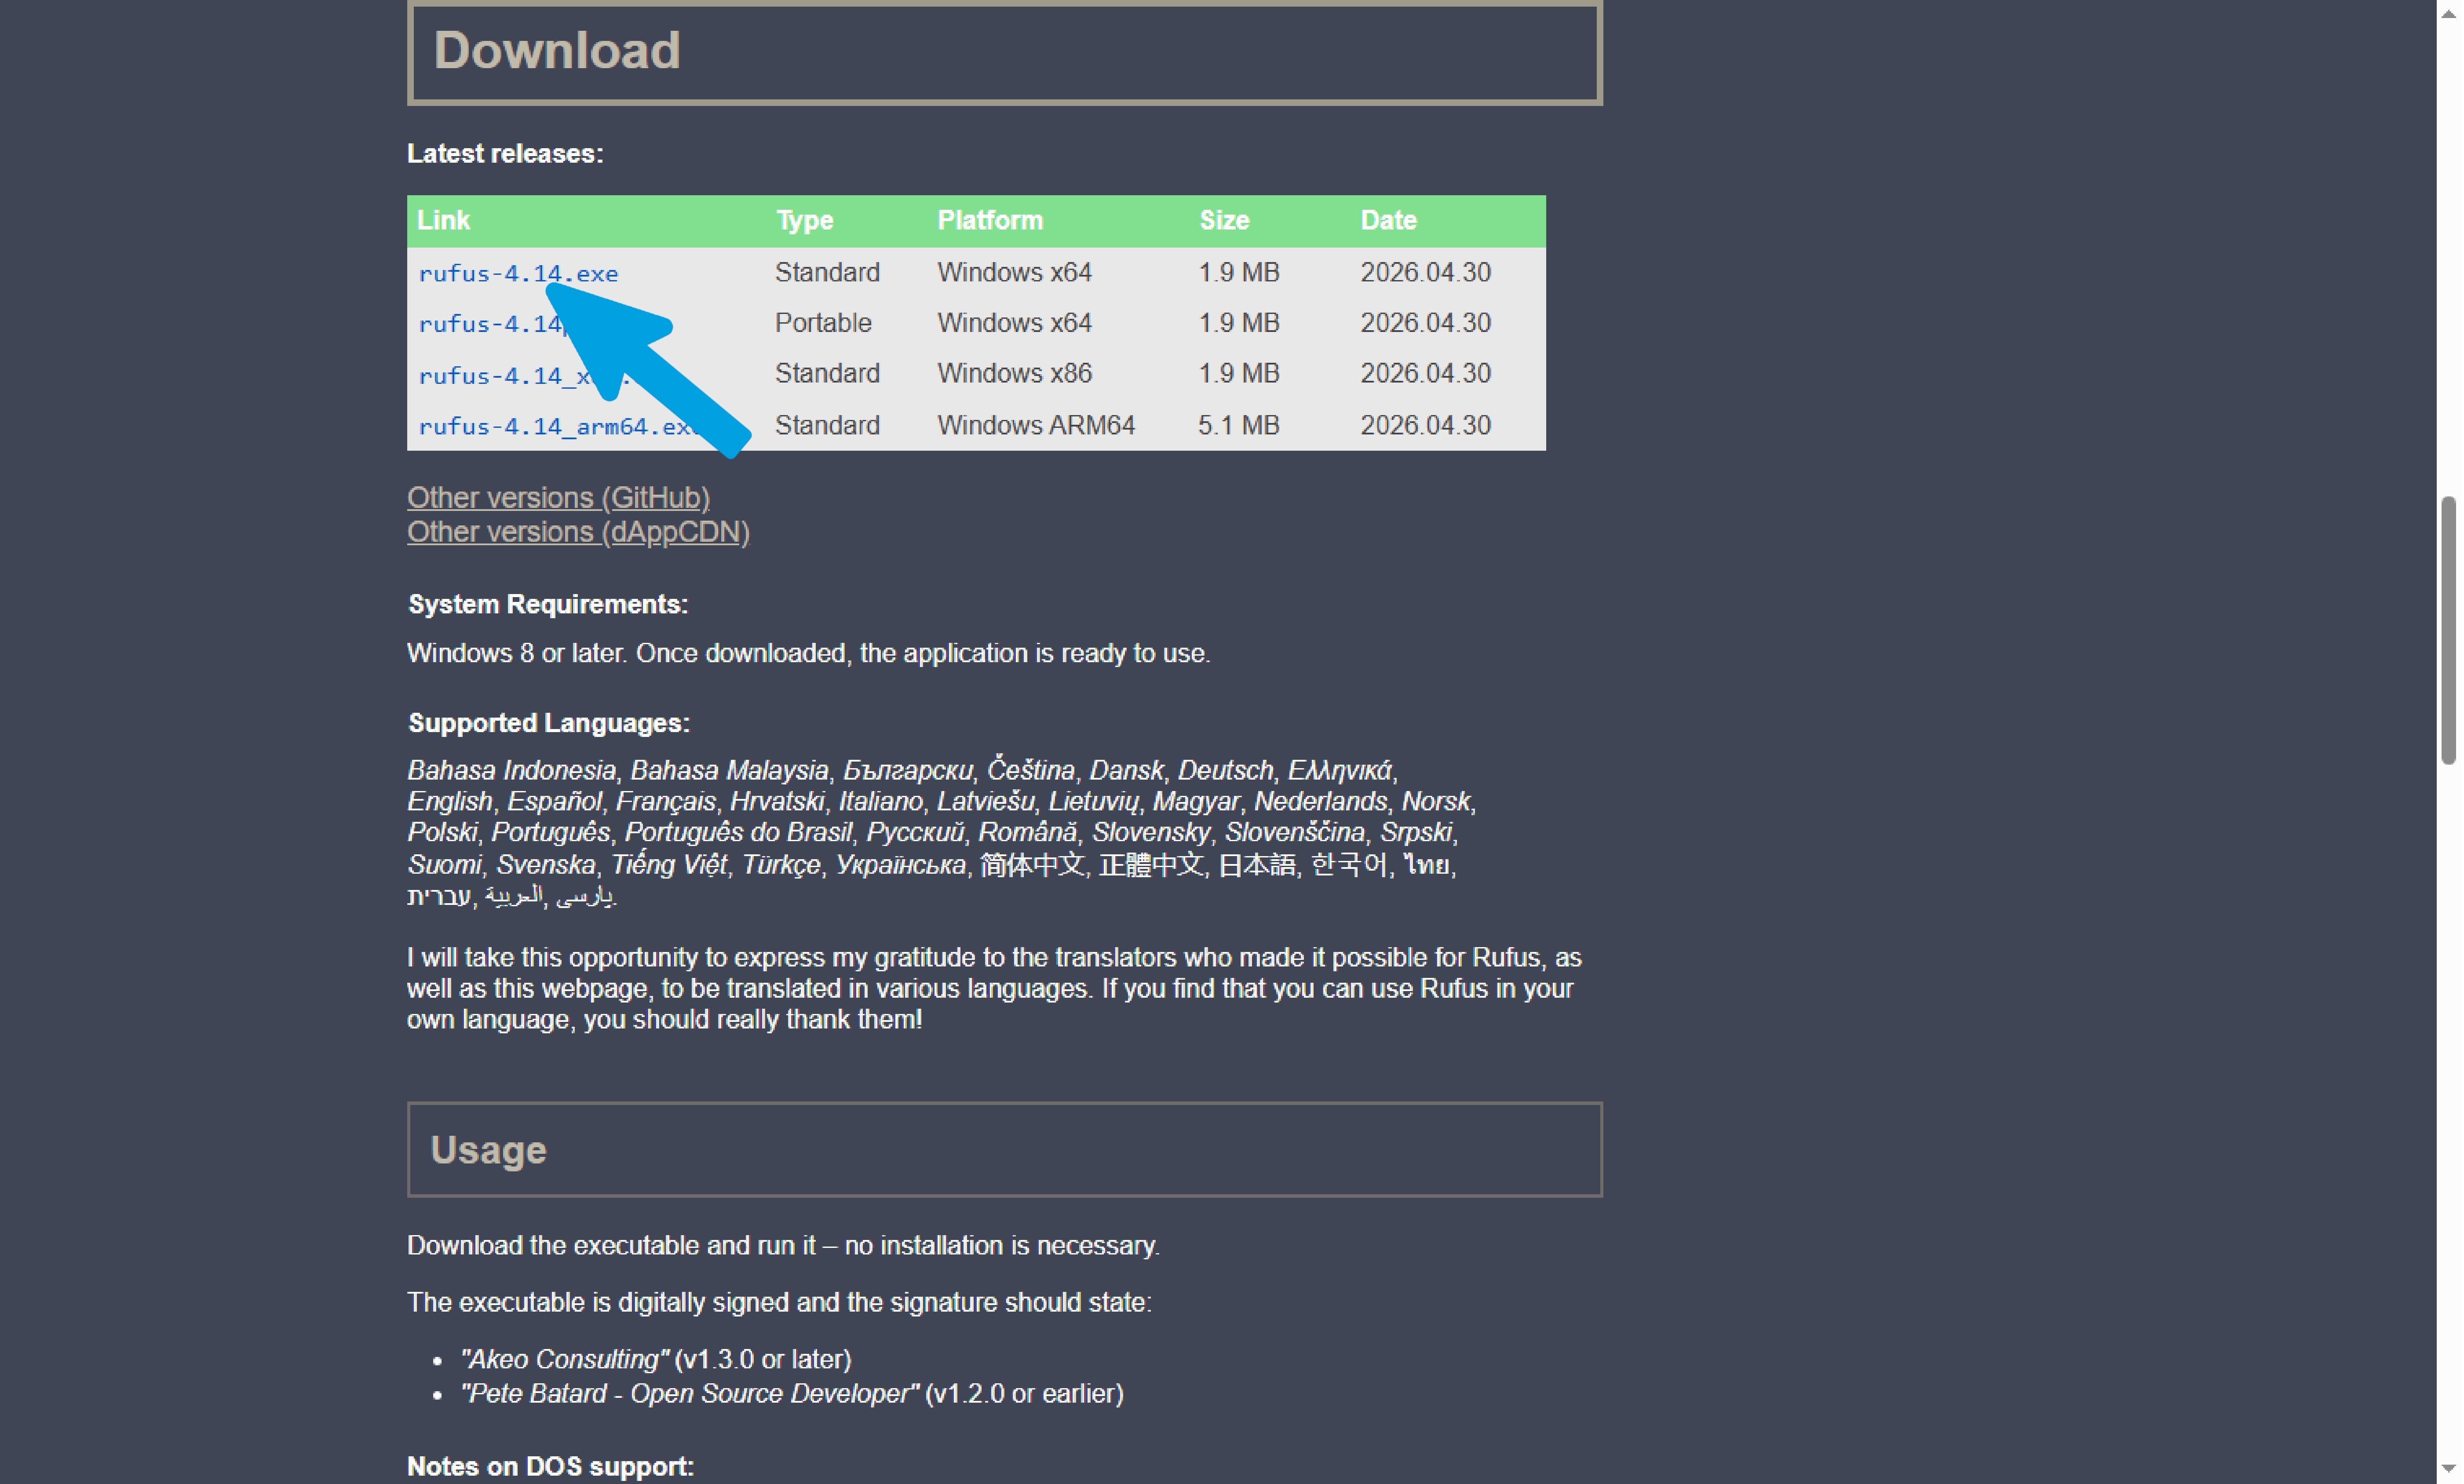Click the vertical scrollbar thumb

point(2449,630)
